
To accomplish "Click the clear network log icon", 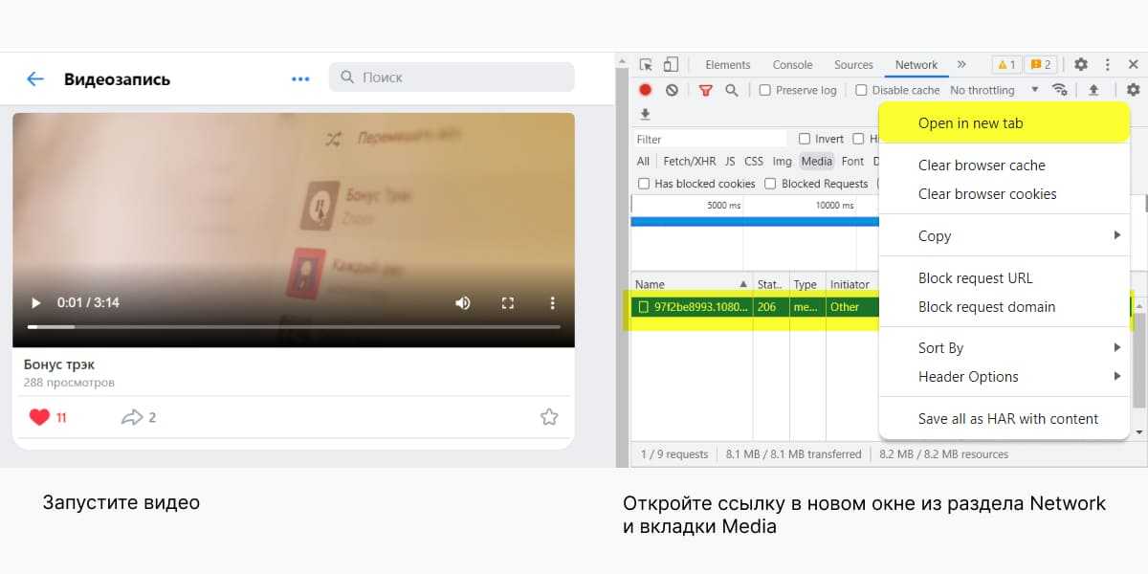I will (x=672, y=90).
